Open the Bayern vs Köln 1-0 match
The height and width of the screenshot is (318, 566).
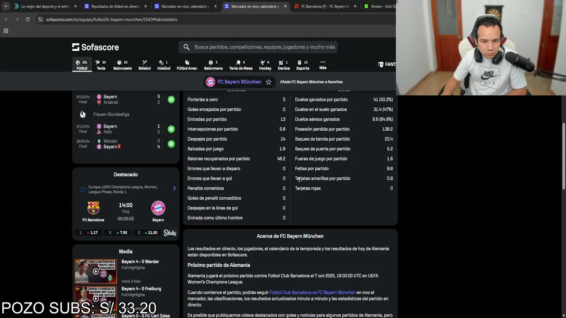pyautogui.click(x=126, y=129)
